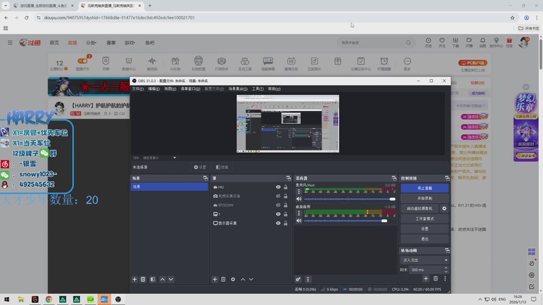
Task: Open source properties gear in Sources panel
Action: pos(233,279)
